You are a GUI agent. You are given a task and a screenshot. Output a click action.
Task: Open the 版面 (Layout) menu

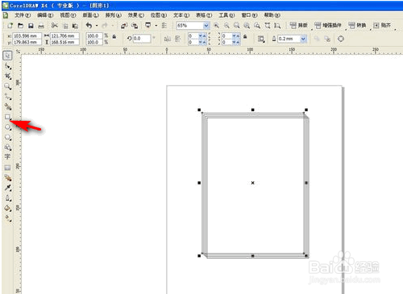coord(91,15)
